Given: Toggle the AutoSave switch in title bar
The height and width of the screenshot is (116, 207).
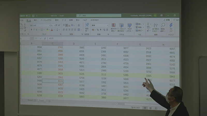Looking at the screenshot, I should pos(28,16).
